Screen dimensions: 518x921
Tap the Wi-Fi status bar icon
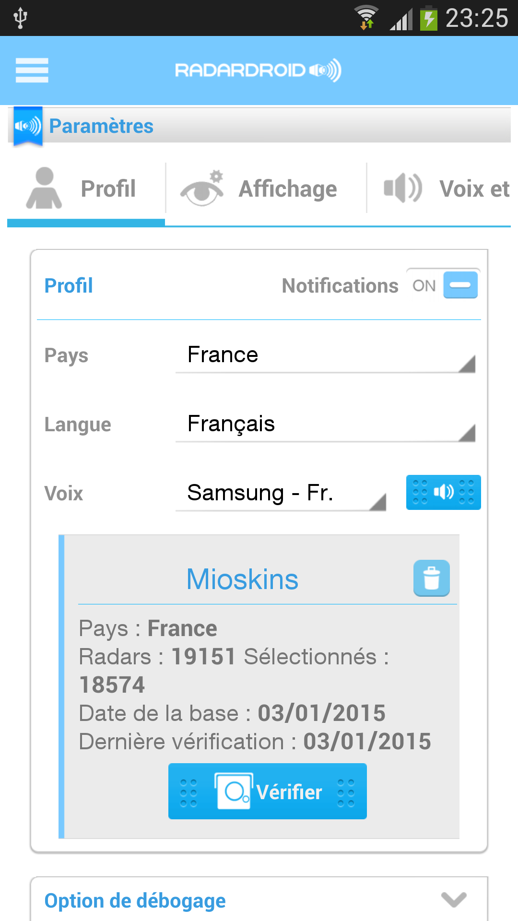pyautogui.click(x=366, y=17)
